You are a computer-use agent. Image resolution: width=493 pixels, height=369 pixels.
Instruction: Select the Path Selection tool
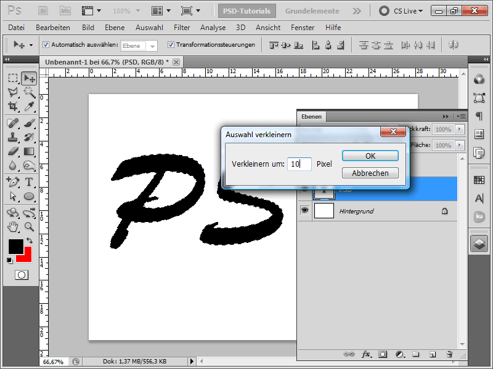coord(12,196)
